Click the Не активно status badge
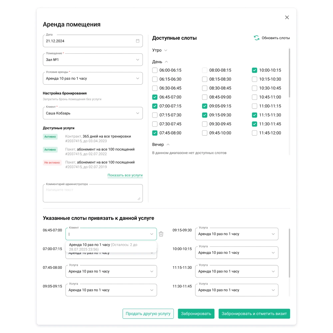 pyautogui.click(x=52, y=163)
